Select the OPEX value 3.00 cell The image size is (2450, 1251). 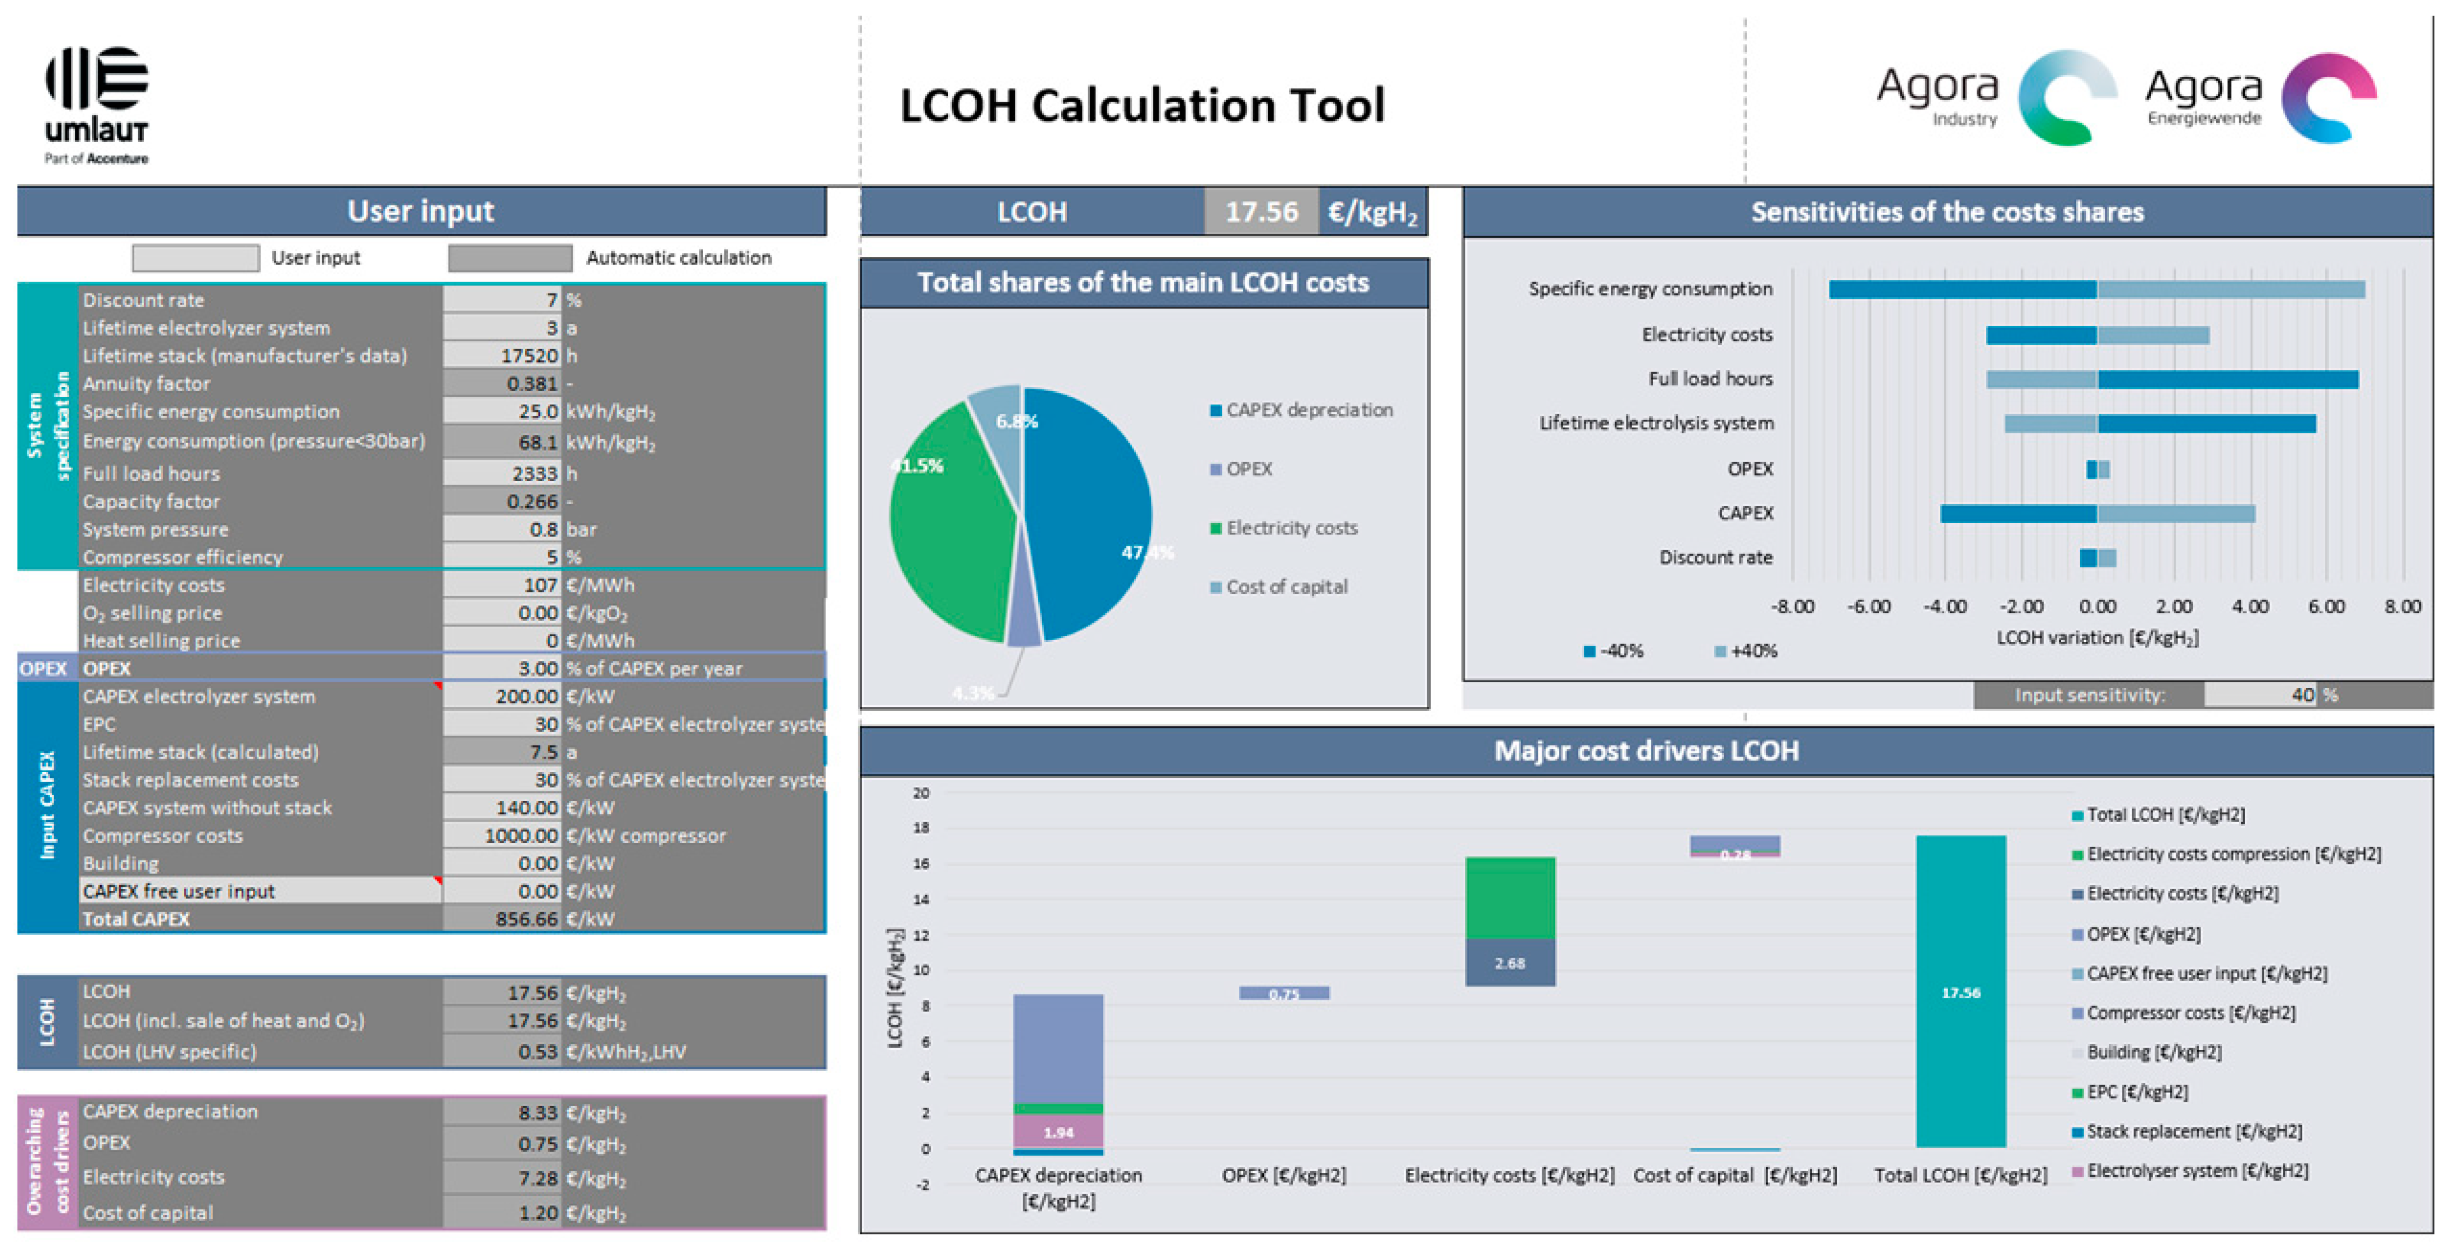[x=501, y=668]
